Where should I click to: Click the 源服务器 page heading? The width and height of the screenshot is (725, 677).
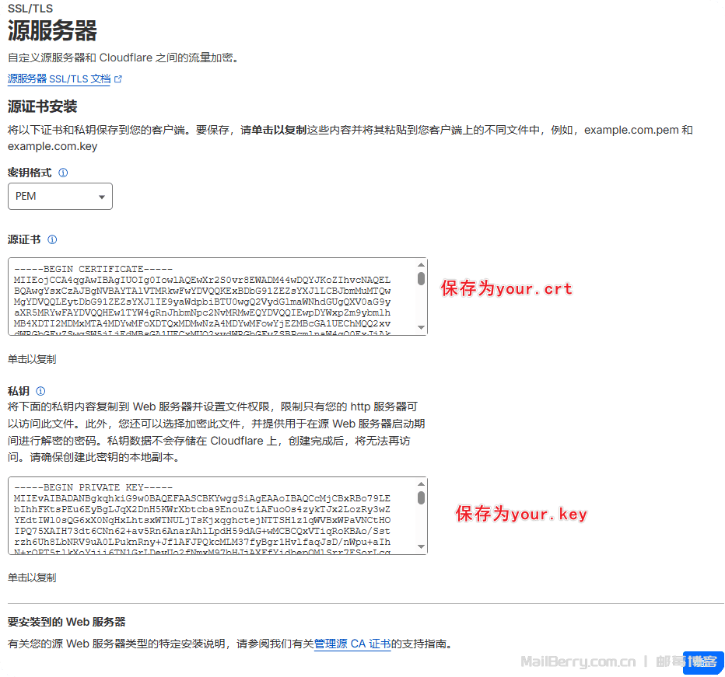pos(52,31)
